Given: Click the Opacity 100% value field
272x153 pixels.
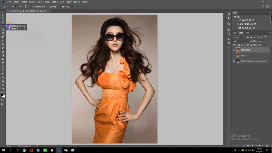Looking at the screenshot, I should [260, 41].
